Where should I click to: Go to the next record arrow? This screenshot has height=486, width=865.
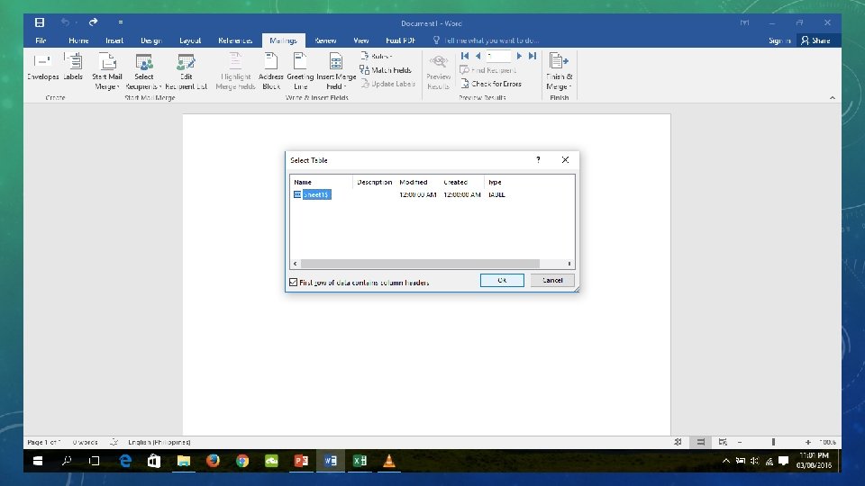click(x=519, y=56)
